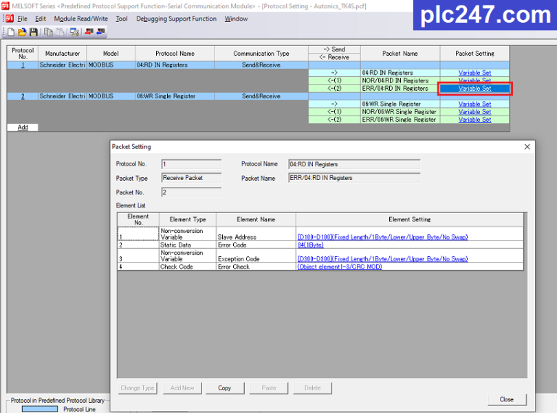
Task: Write protocol data to module via red-arrow icon
Action: click(88, 32)
